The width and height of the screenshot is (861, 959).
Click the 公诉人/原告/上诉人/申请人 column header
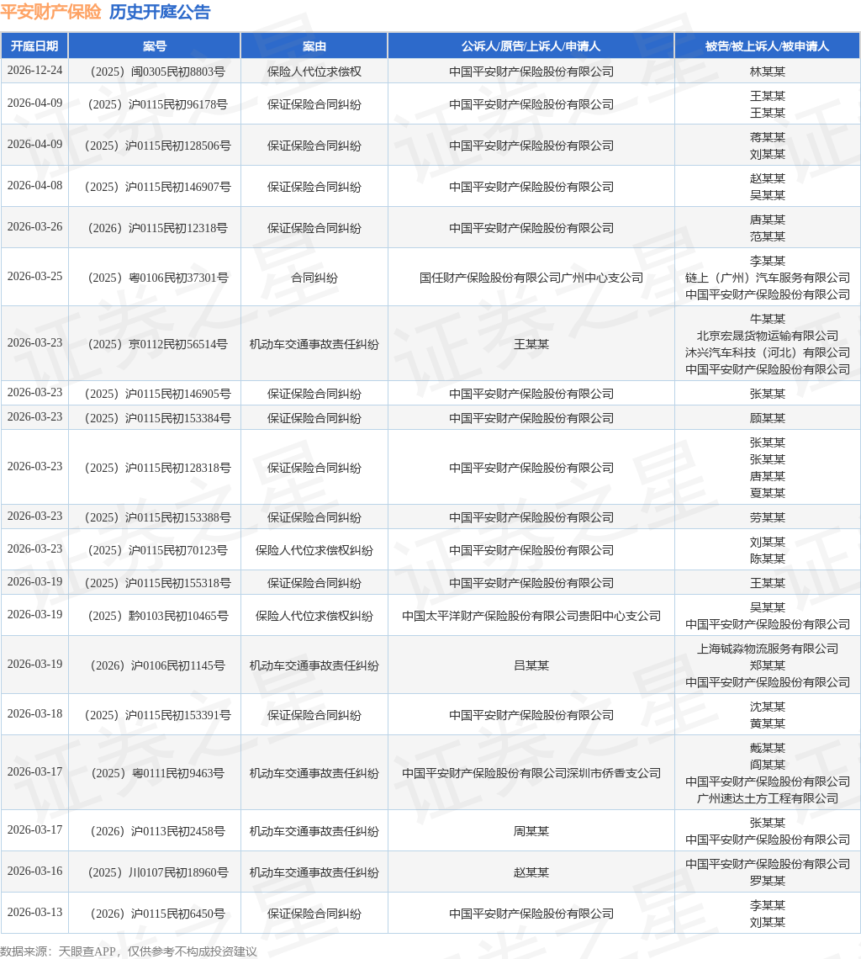(x=531, y=46)
